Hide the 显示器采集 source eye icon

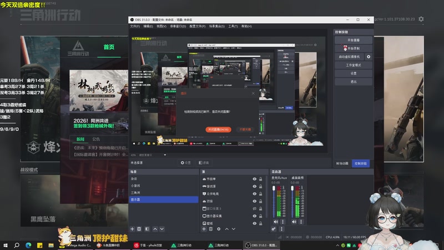[255, 216]
